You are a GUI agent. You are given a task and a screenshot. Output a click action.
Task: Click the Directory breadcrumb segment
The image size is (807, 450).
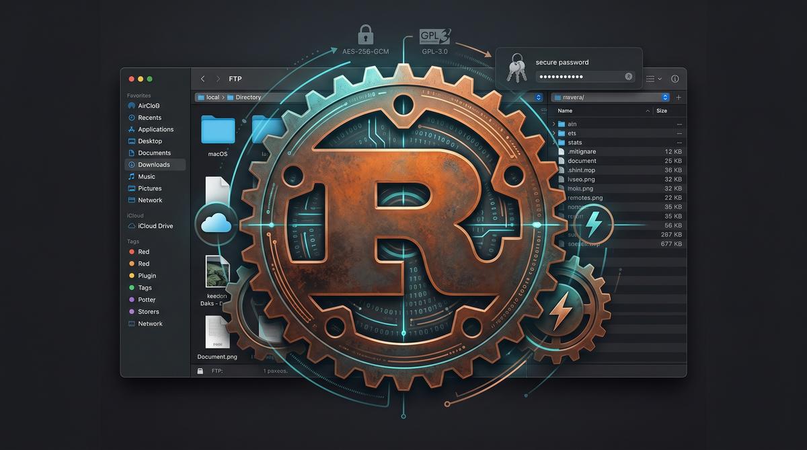pos(244,98)
